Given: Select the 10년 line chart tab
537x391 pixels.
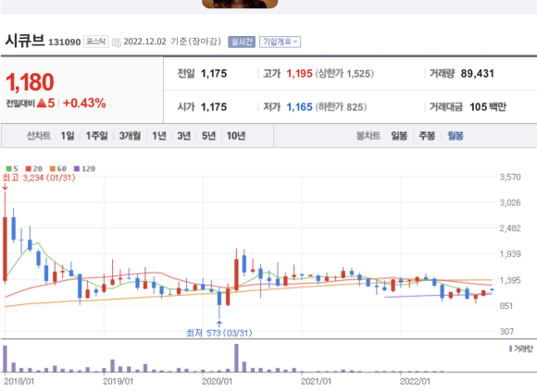Looking at the screenshot, I should [x=236, y=136].
